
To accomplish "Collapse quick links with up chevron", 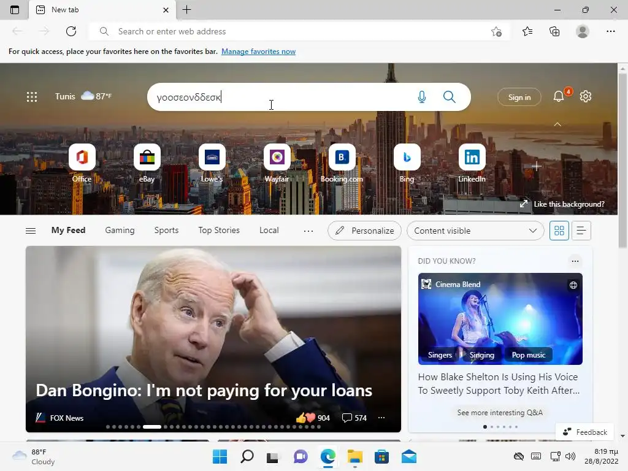I will coord(557,124).
